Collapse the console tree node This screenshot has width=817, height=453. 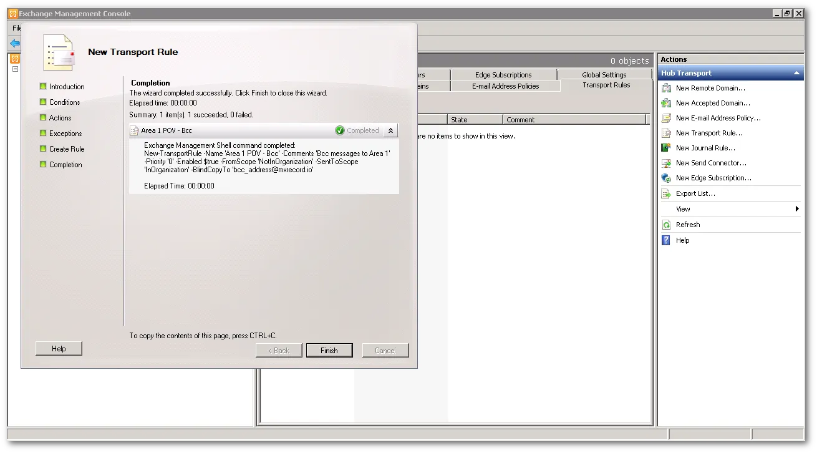tap(15, 69)
